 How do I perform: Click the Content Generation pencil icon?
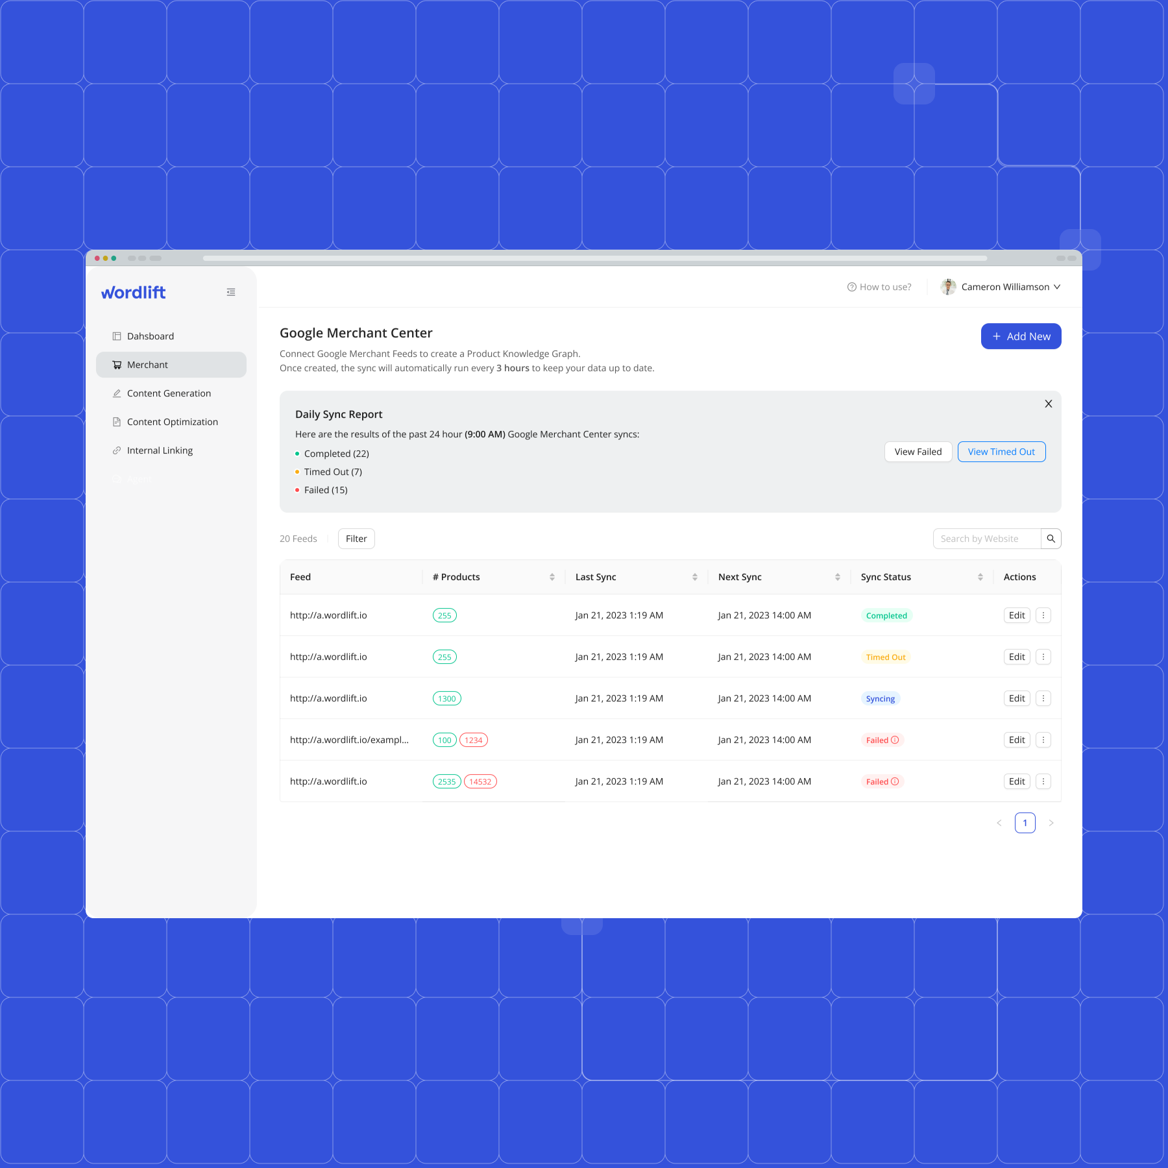click(117, 393)
